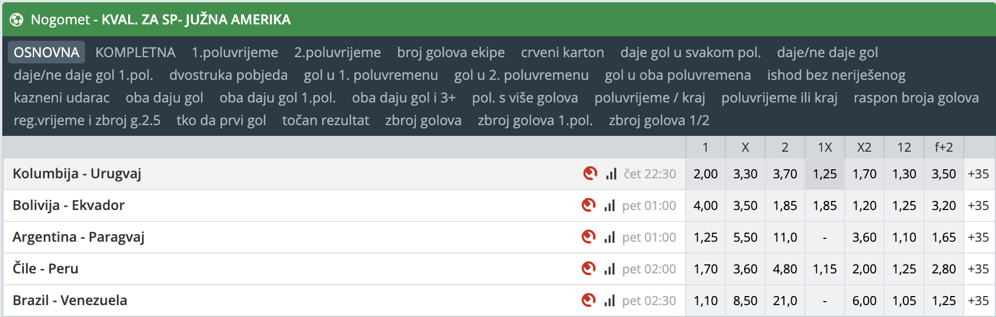Select odds 2,00 for Kolumbija home win

tap(706, 174)
